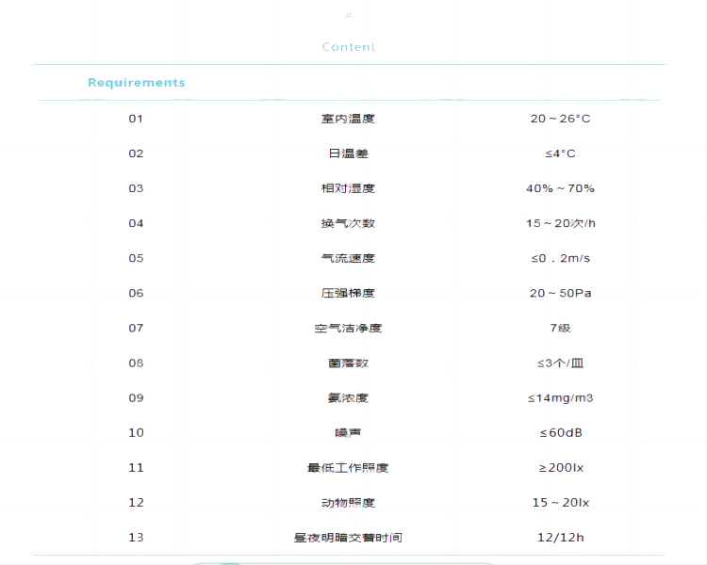The width and height of the screenshot is (707, 565).
Task: Select the ≤4°C daily temperature value
Action: (560, 153)
